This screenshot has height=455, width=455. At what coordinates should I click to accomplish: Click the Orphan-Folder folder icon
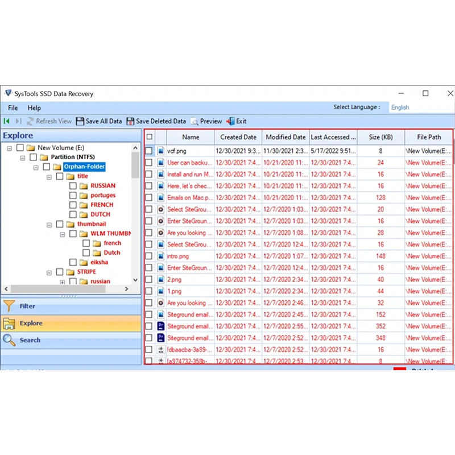57,167
